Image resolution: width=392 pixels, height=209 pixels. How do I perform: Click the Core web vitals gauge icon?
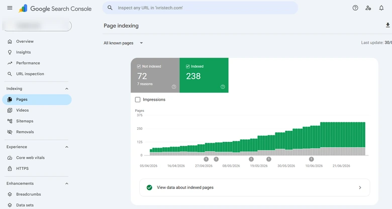click(10, 157)
